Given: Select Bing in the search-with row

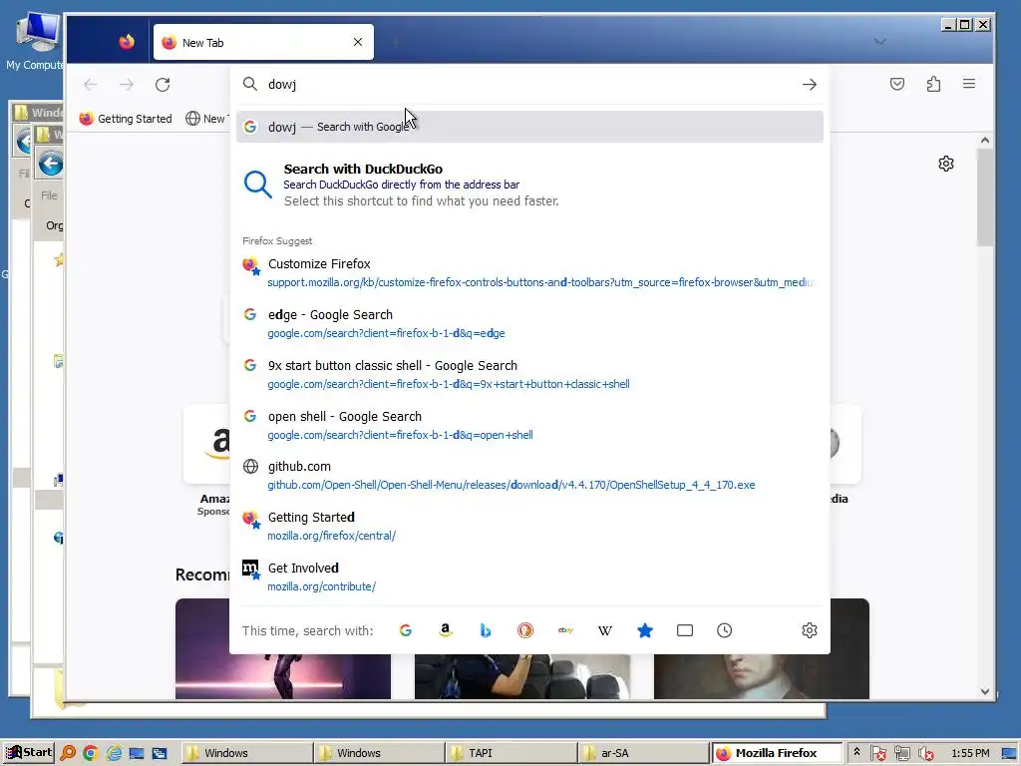Looking at the screenshot, I should point(486,630).
